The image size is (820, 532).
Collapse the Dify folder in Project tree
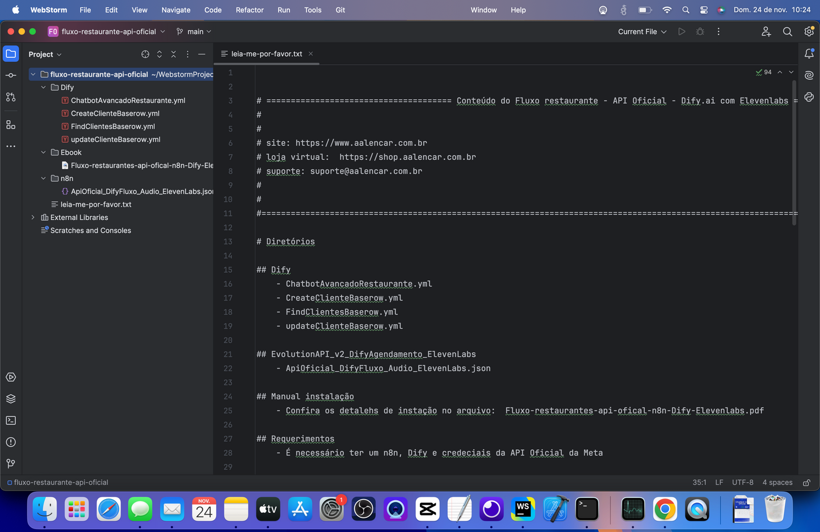[x=43, y=87]
